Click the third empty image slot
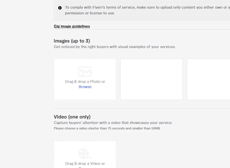 (208, 79)
